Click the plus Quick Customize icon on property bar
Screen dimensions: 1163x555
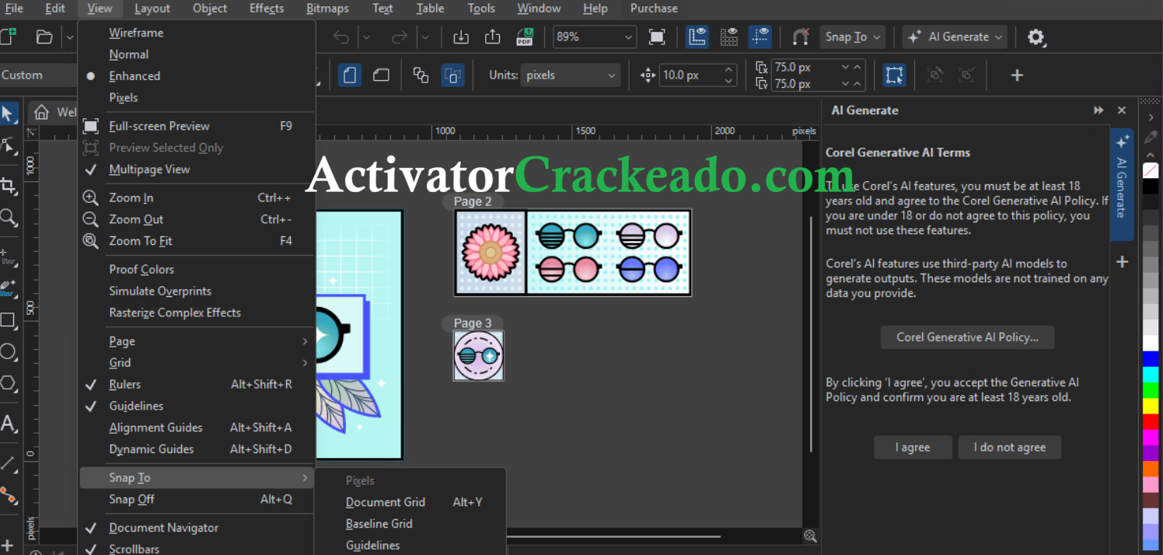tap(1017, 75)
